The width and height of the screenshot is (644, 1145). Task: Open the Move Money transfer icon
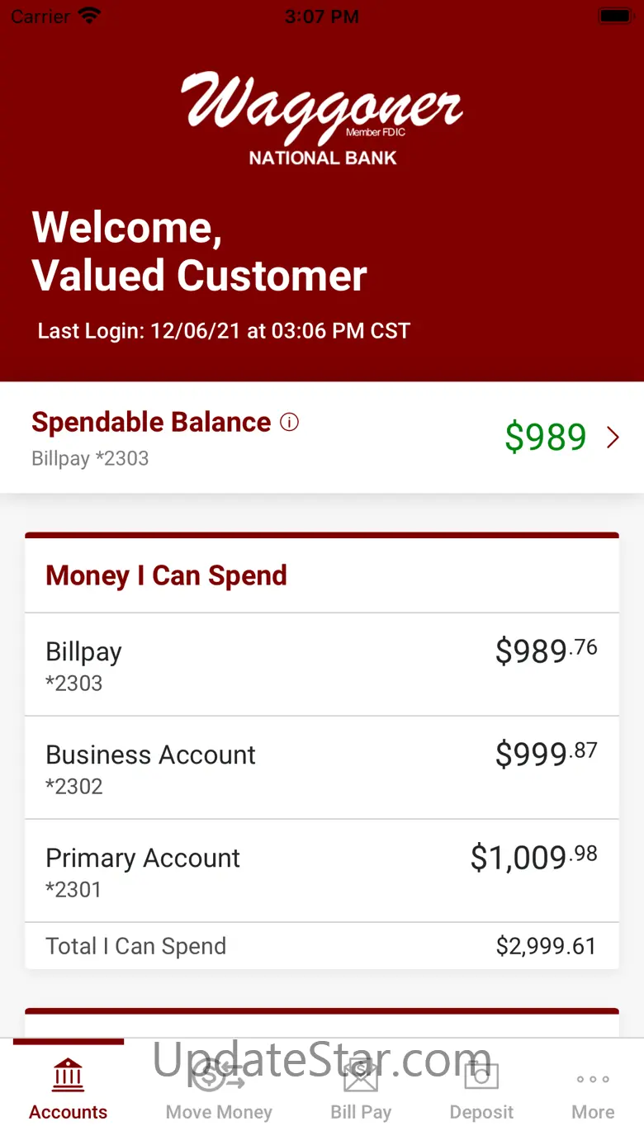coord(218,1076)
